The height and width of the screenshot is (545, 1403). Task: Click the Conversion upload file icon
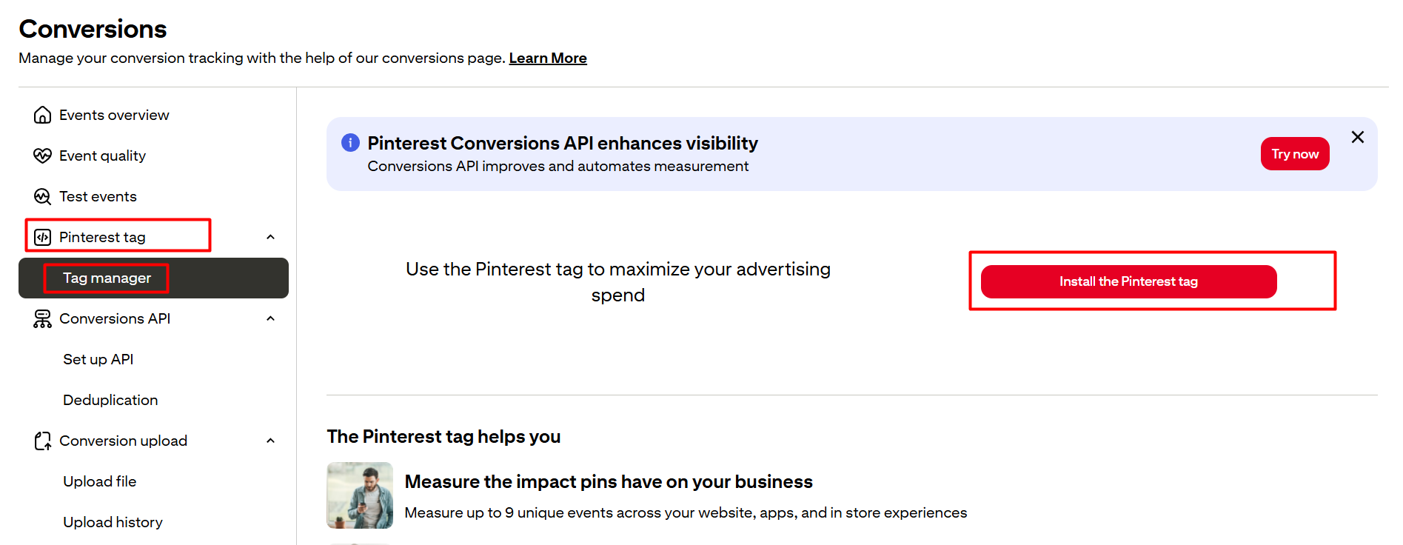(x=43, y=441)
